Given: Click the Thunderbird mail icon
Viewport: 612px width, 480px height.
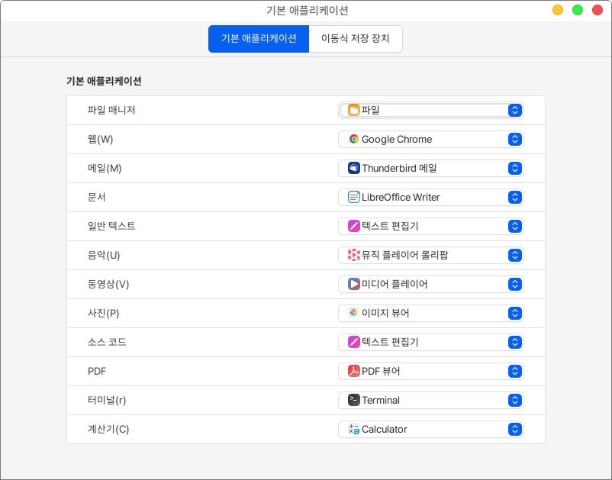Looking at the screenshot, I should (354, 168).
